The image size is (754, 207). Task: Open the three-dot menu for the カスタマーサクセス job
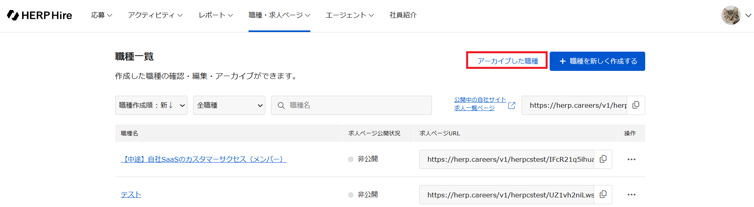pos(631,159)
